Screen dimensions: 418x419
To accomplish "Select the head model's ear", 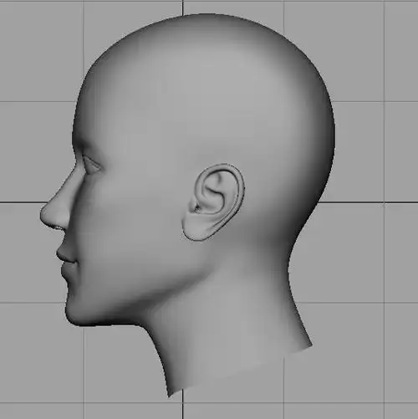I will click(x=213, y=202).
